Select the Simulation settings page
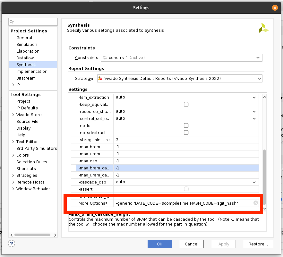This screenshot has height=257, width=283. [x=27, y=44]
